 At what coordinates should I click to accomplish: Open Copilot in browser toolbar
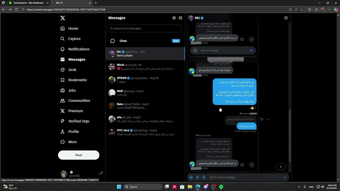336,10
